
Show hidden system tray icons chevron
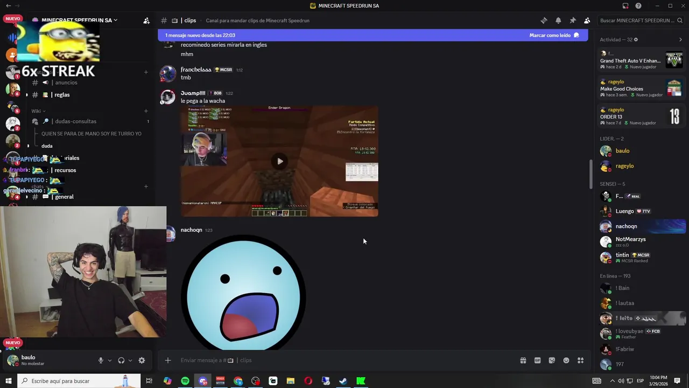coord(612,381)
